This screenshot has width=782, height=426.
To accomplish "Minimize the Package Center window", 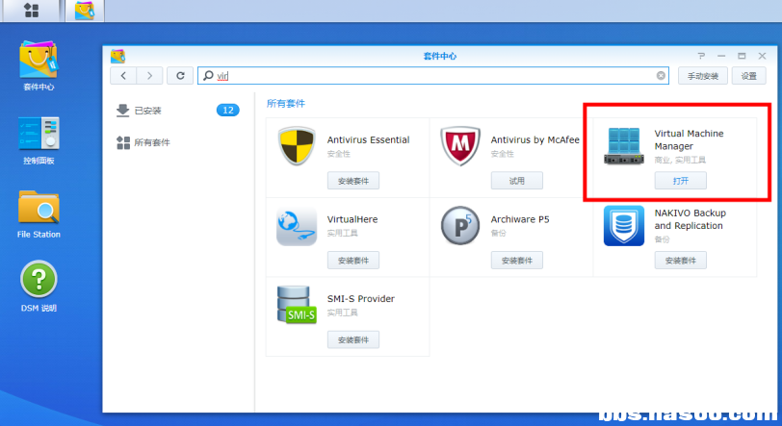I will 721,56.
